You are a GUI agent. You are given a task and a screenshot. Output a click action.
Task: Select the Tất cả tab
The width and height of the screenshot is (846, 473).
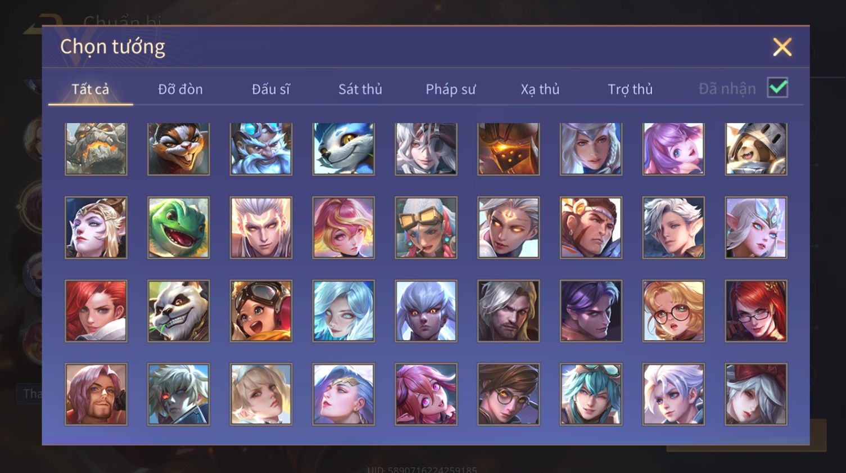[x=91, y=89]
